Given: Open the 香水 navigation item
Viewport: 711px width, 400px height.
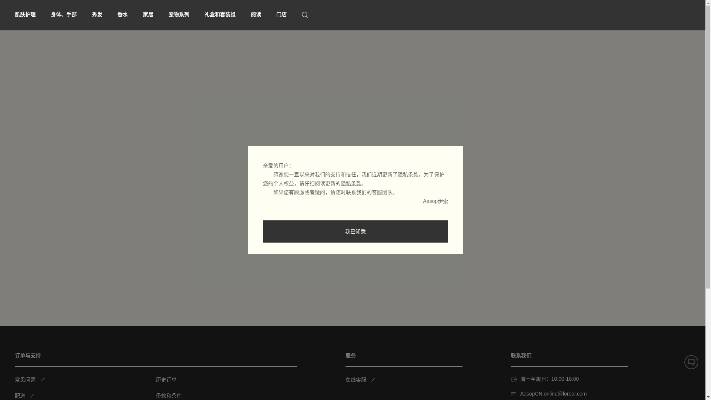Looking at the screenshot, I should click(123, 15).
